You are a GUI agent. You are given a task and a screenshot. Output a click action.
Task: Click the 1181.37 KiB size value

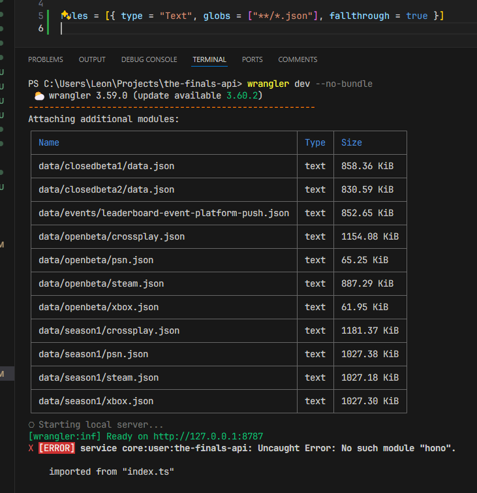(x=370, y=331)
